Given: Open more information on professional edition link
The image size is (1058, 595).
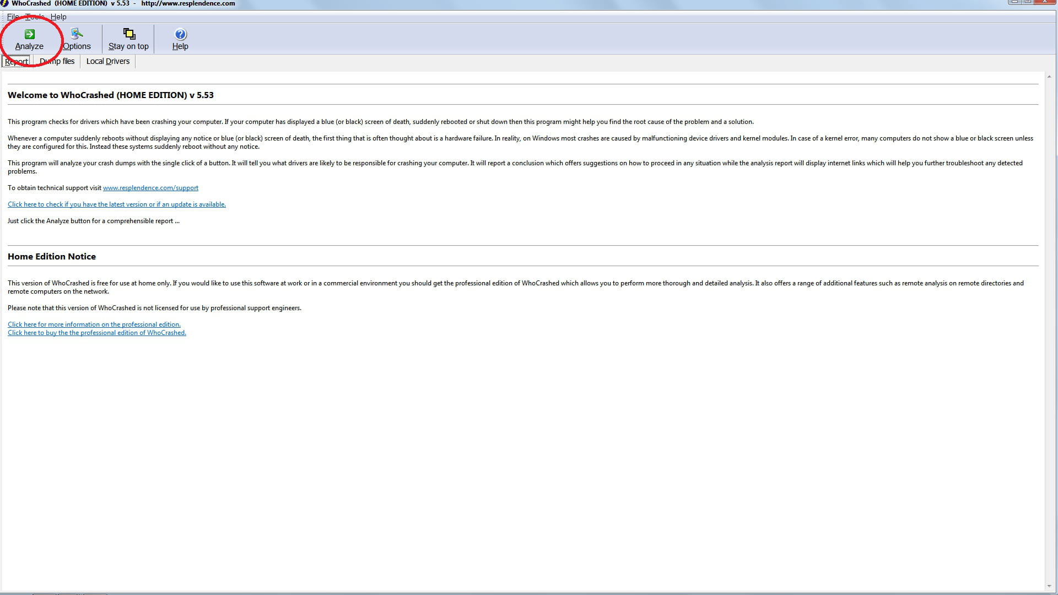Looking at the screenshot, I should click(94, 324).
